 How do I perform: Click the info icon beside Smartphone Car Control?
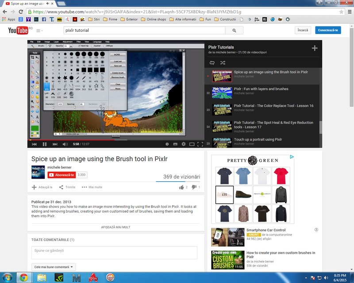click(316, 230)
